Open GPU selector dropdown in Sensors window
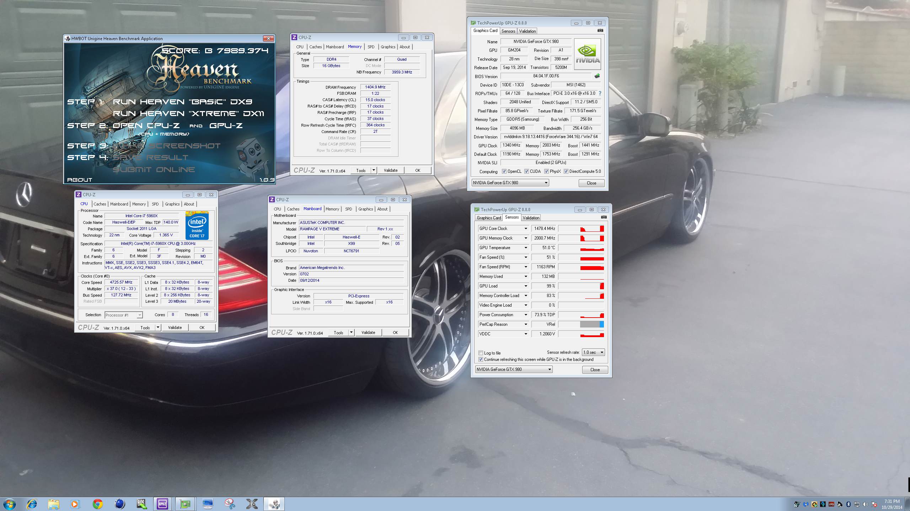Viewport: 910px width, 511px height. pyautogui.click(x=514, y=369)
